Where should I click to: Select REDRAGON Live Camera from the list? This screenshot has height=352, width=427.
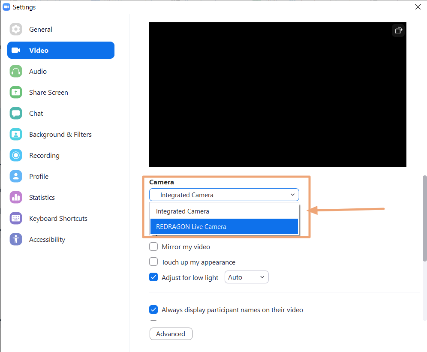click(224, 226)
